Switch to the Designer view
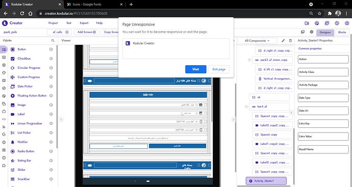The height and width of the screenshot is (187, 352). (325, 32)
